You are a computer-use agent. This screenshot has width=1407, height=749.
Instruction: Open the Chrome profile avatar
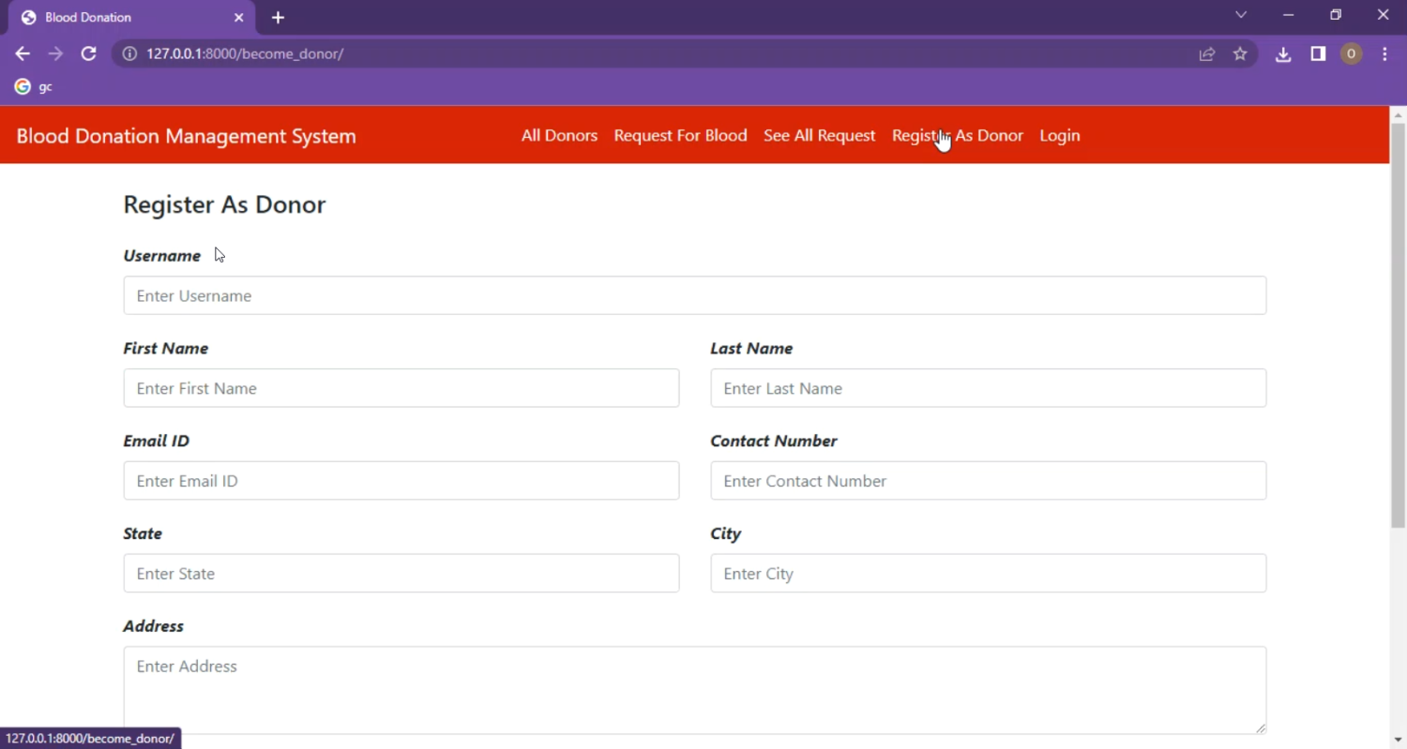tap(1351, 54)
